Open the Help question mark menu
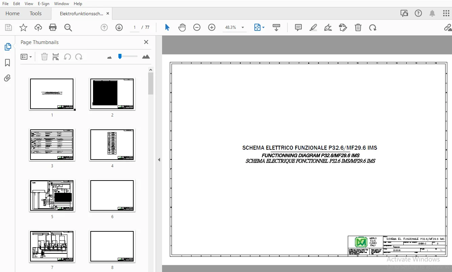The height and width of the screenshot is (272, 452). coord(419,13)
